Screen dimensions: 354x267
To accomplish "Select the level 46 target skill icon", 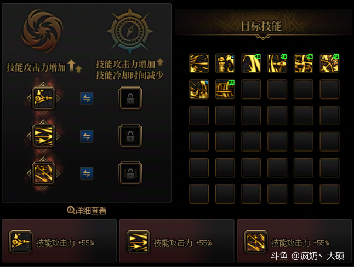I will coord(304,63).
